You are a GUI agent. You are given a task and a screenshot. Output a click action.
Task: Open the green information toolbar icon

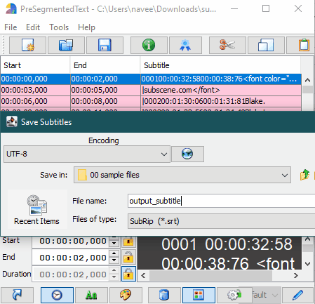tap(149, 45)
